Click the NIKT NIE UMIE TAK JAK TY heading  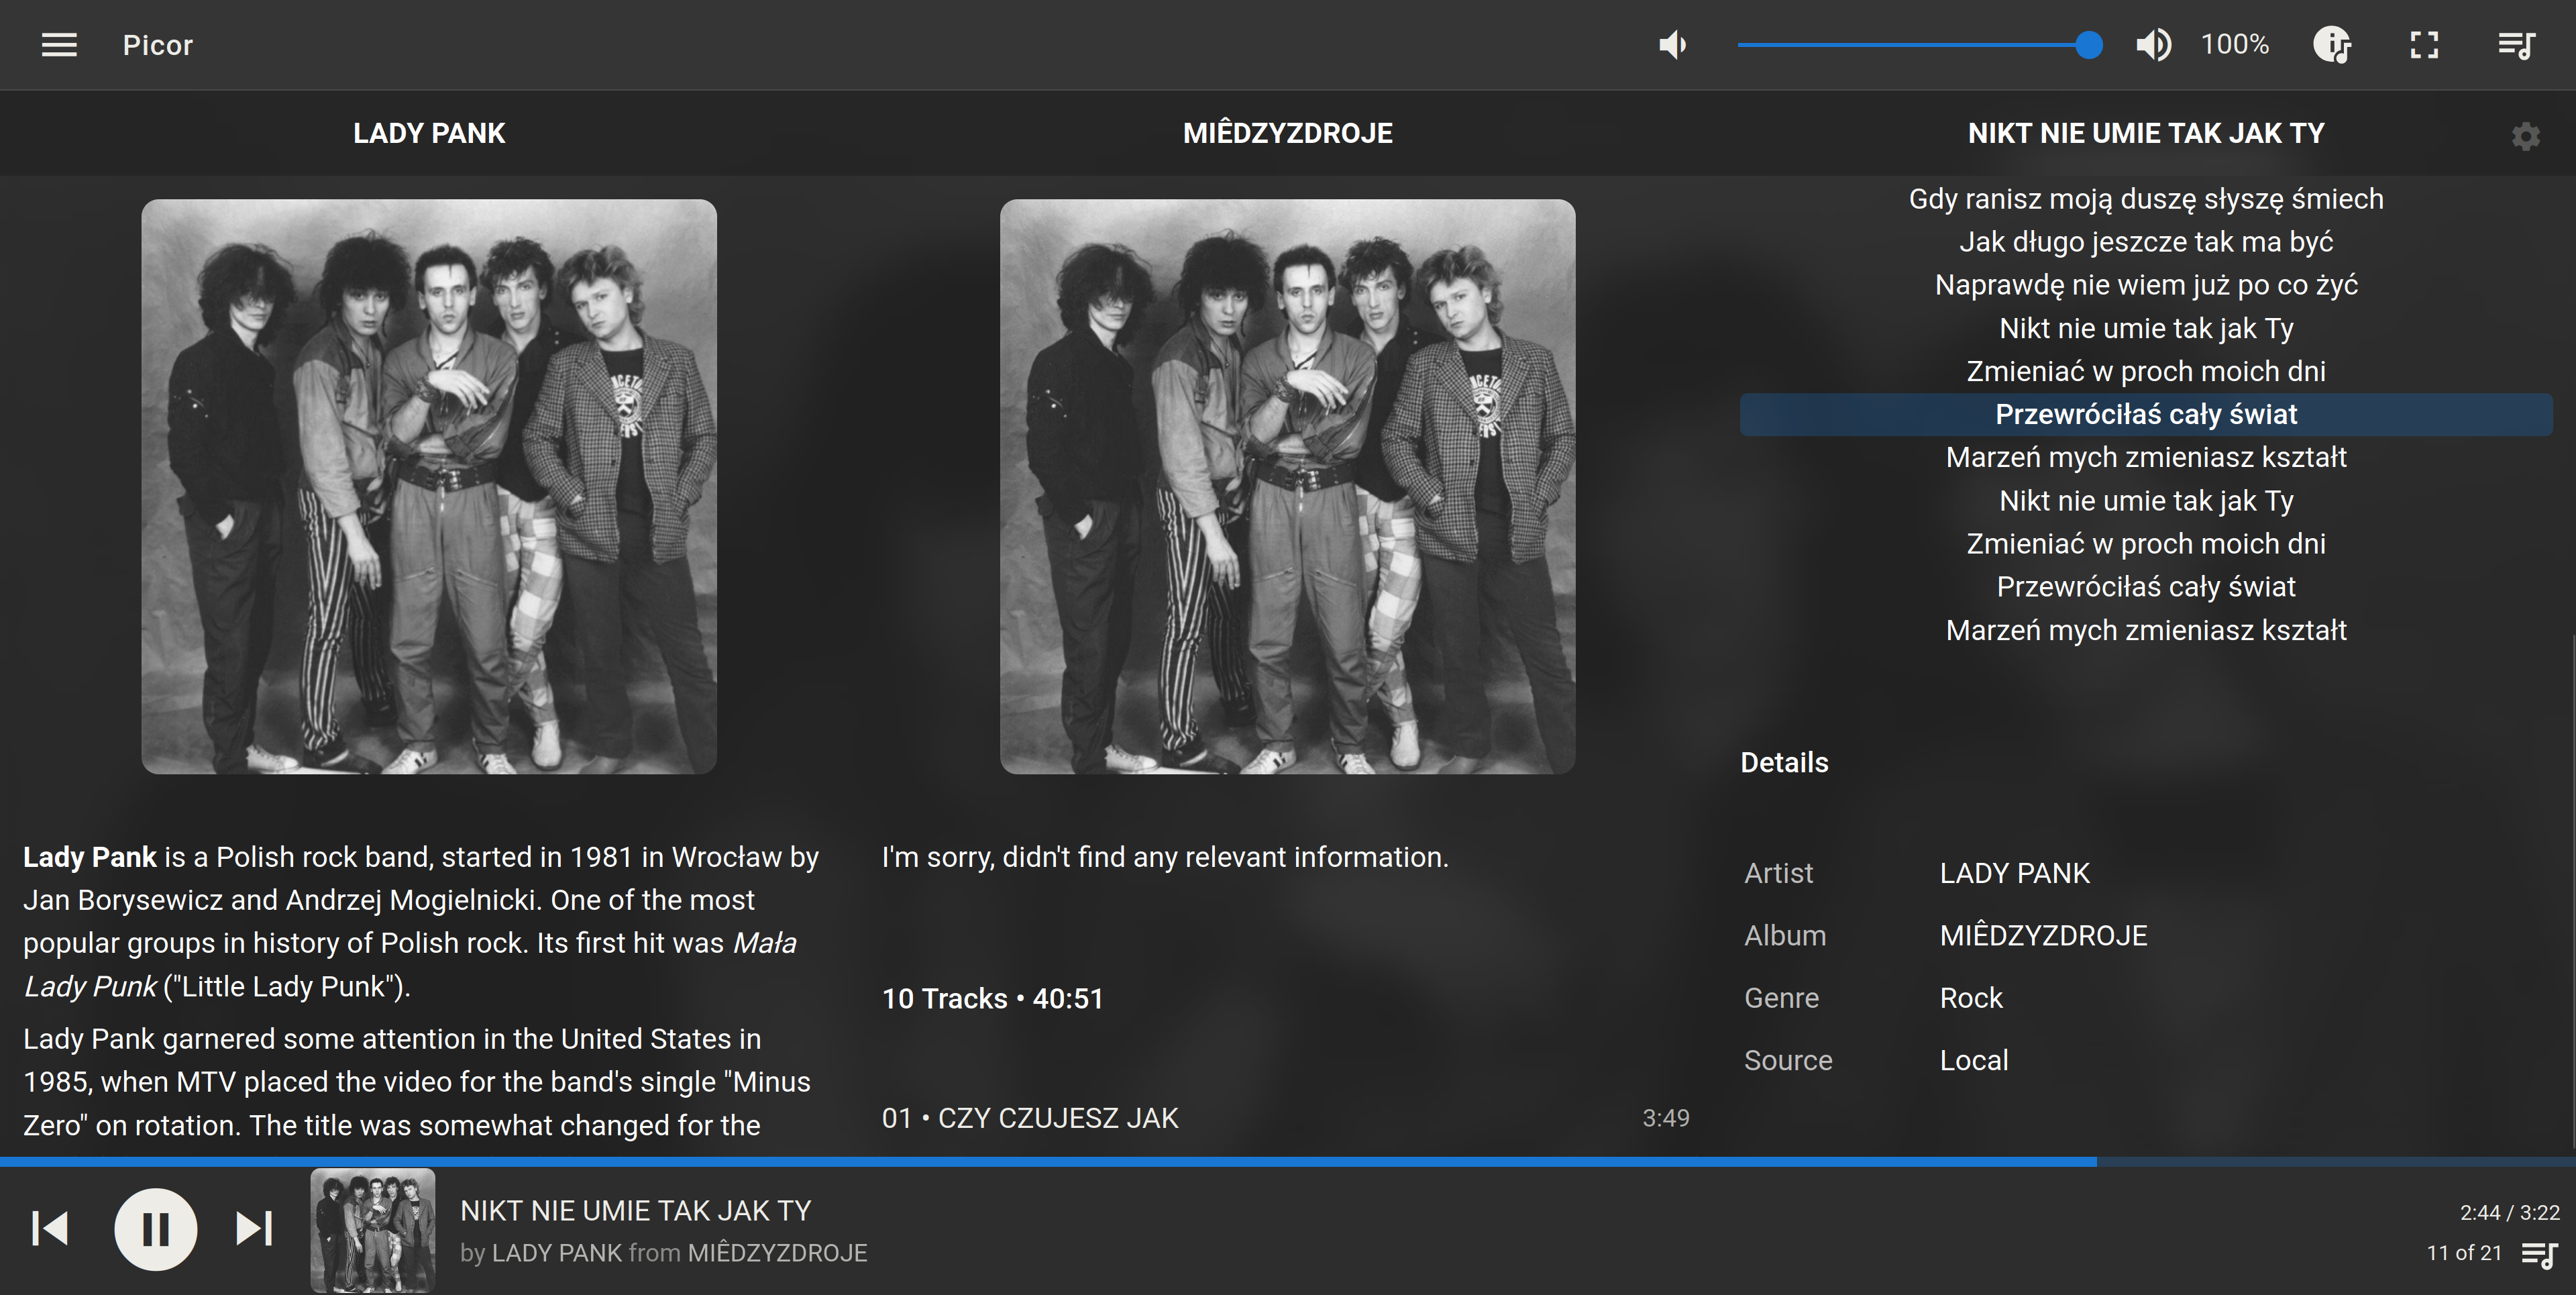tap(2146, 133)
